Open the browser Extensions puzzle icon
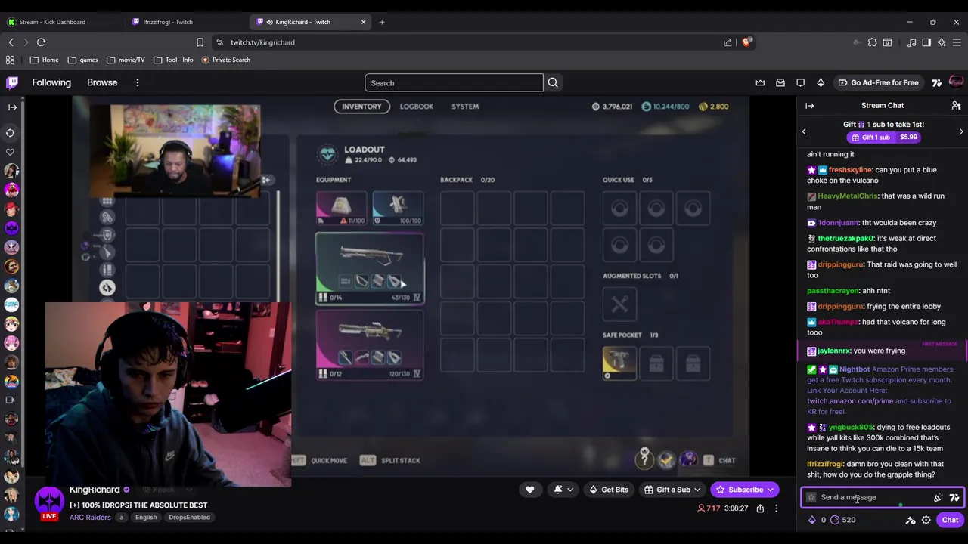This screenshot has height=544, width=968. (x=872, y=42)
